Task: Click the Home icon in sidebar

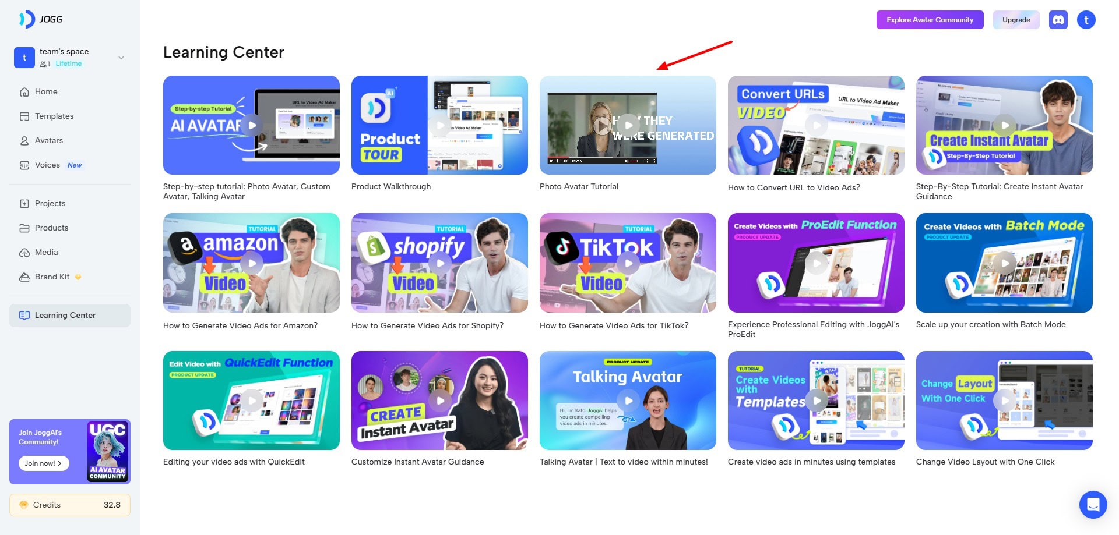Action: pos(24,92)
